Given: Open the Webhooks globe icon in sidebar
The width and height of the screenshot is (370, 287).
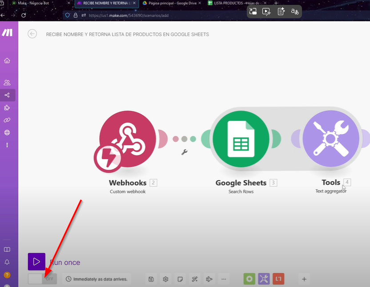Looking at the screenshot, I should click(x=7, y=132).
